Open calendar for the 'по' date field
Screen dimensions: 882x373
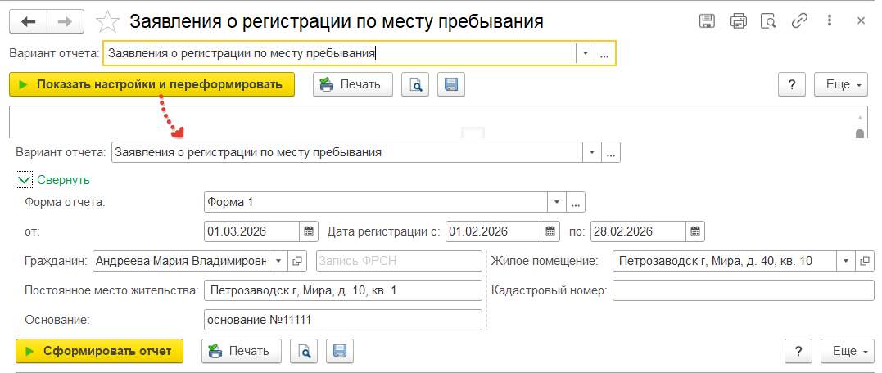694,231
